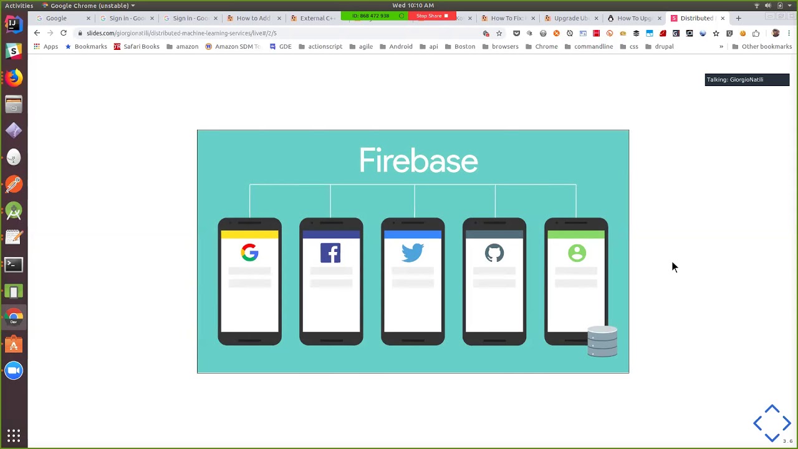Close the Distributed tab
Image resolution: width=798 pixels, height=449 pixels.
point(723,18)
